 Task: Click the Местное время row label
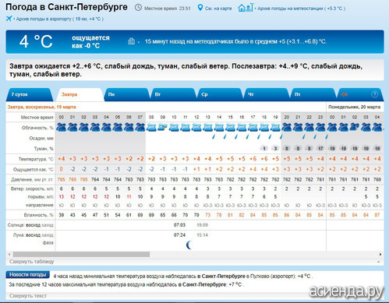(x=37, y=118)
